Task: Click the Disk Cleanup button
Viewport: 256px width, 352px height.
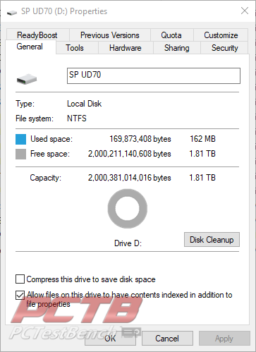Action: [x=212, y=240]
